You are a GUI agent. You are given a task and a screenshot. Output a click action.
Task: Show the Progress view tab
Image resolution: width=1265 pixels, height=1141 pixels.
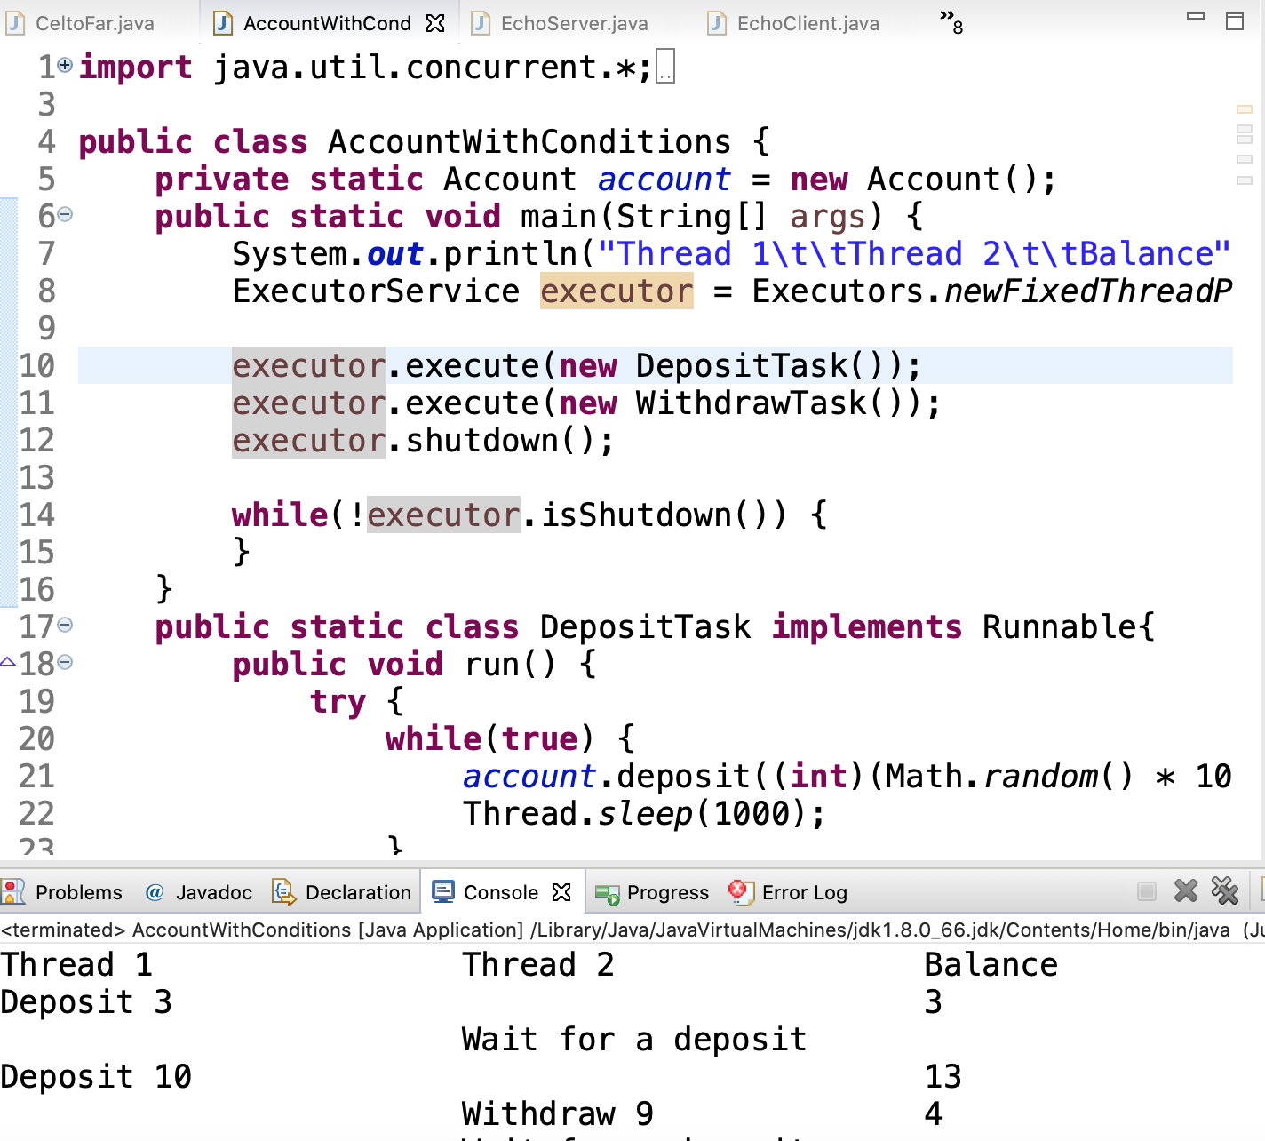coord(653,892)
